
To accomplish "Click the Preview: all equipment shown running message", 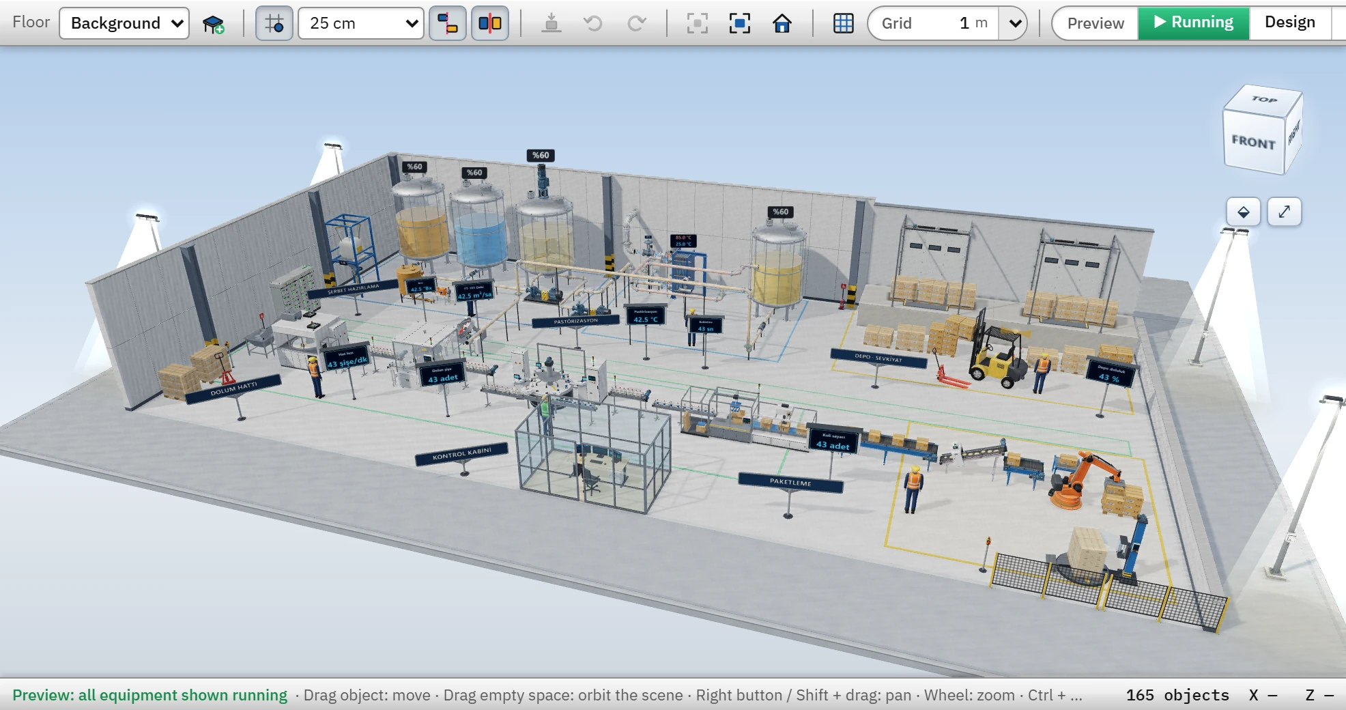I will coord(150,695).
